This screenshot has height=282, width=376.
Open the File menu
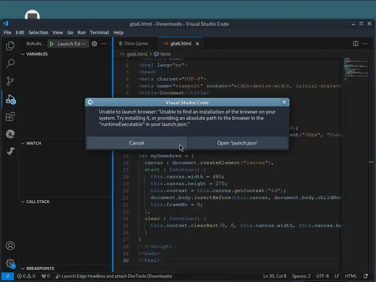[7, 32]
